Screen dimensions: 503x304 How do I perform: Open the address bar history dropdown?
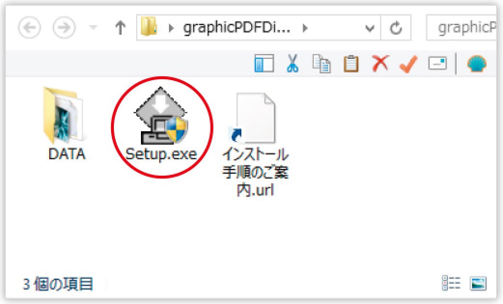(x=370, y=28)
